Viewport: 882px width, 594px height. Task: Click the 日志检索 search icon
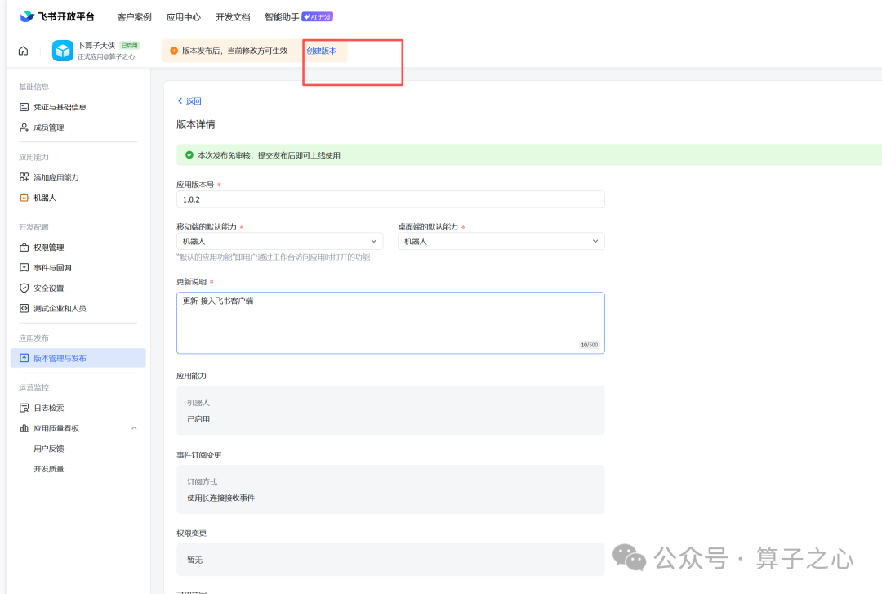pos(24,408)
